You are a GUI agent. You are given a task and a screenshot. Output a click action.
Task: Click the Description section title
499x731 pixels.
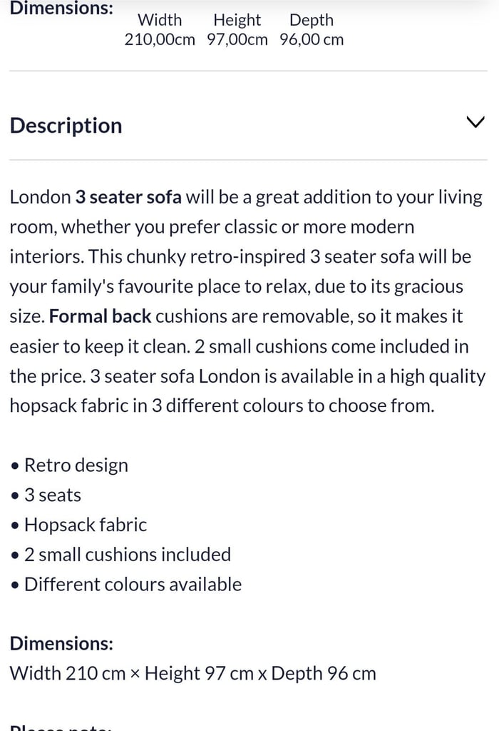(66, 125)
